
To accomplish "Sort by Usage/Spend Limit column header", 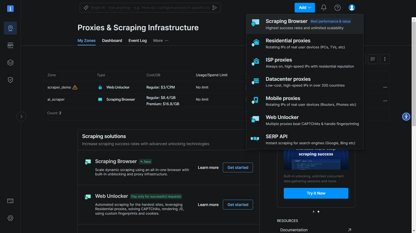I will coord(212,75).
